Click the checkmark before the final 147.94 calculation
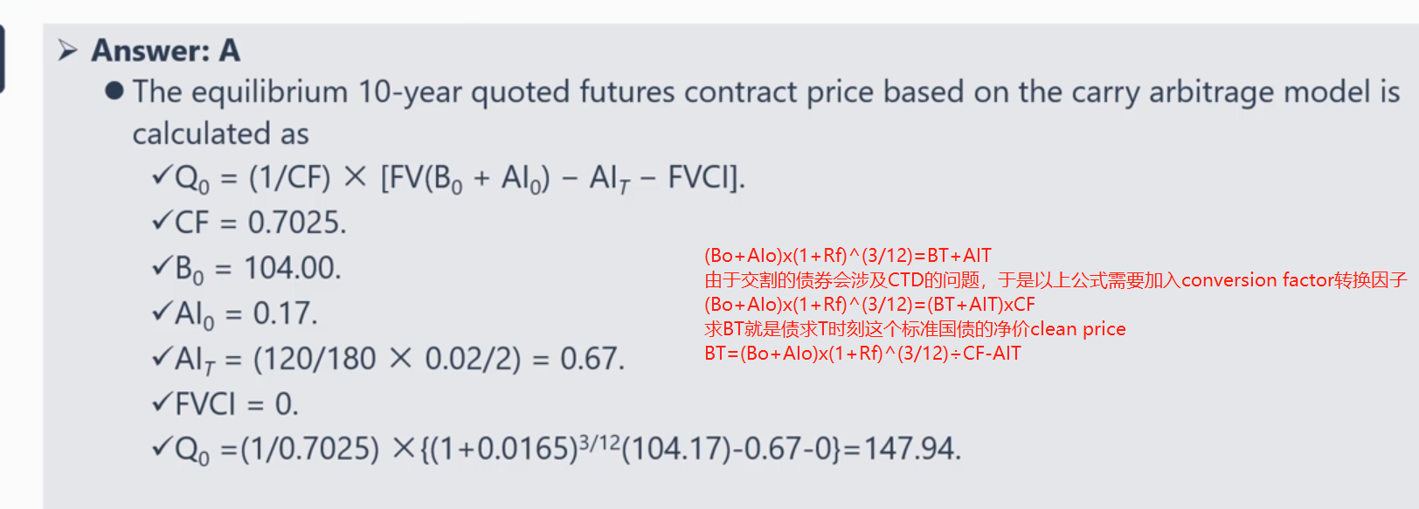 pos(162,448)
